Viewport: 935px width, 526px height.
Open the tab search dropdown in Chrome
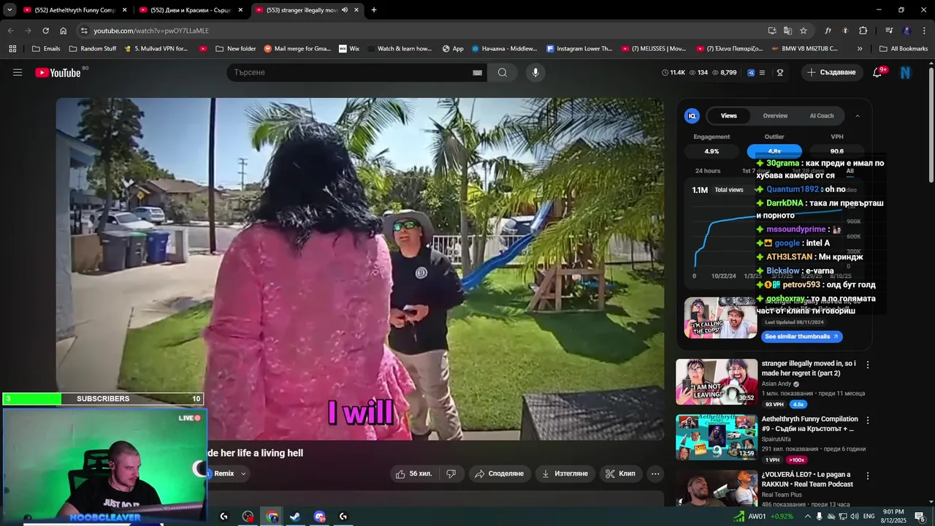click(x=9, y=10)
